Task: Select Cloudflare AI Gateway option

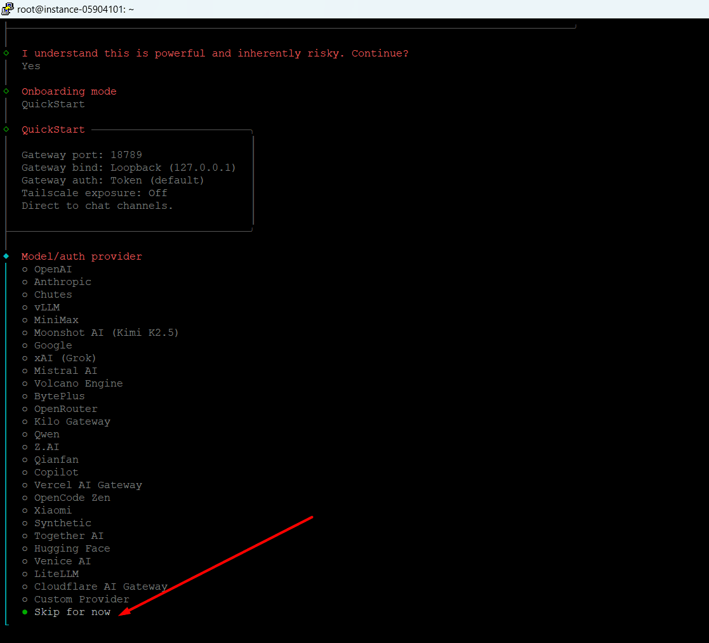Action: 100,587
